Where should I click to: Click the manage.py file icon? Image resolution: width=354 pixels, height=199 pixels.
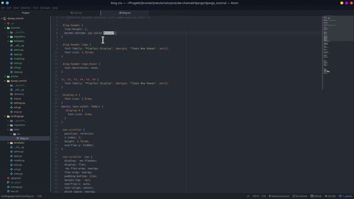click(x=8, y=187)
